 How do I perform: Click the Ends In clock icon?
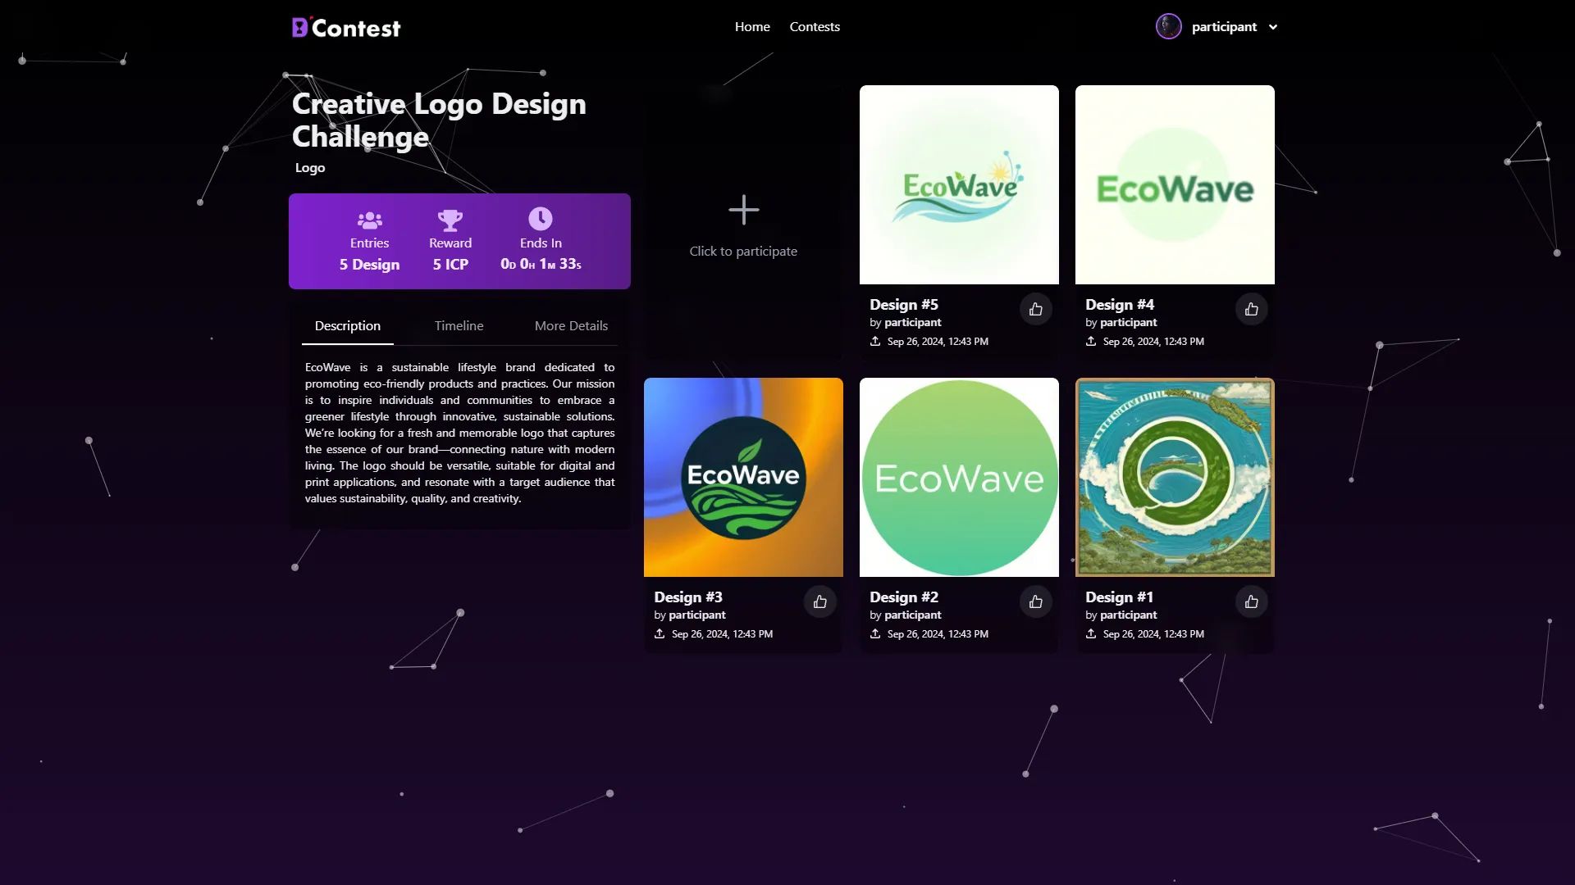[x=540, y=219]
